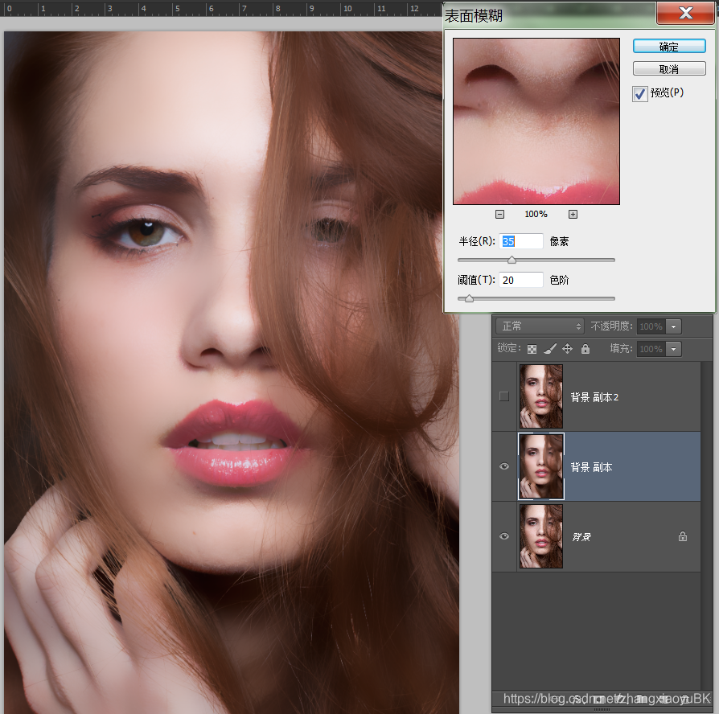Click the 背景 副本 layer thumbnail
Image resolution: width=719 pixels, height=714 pixels.
[x=541, y=466]
